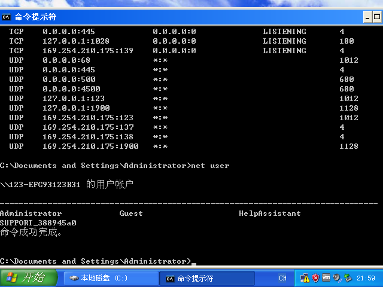This screenshot has height=287, width=383.
Task: Click UDP 127.0.0.1:1900 address
Action: tap(76, 108)
